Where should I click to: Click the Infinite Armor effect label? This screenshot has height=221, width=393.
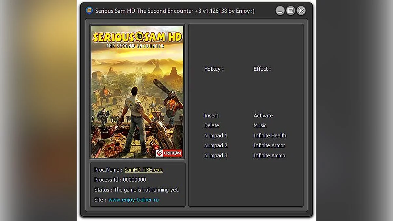(x=269, y=145)
